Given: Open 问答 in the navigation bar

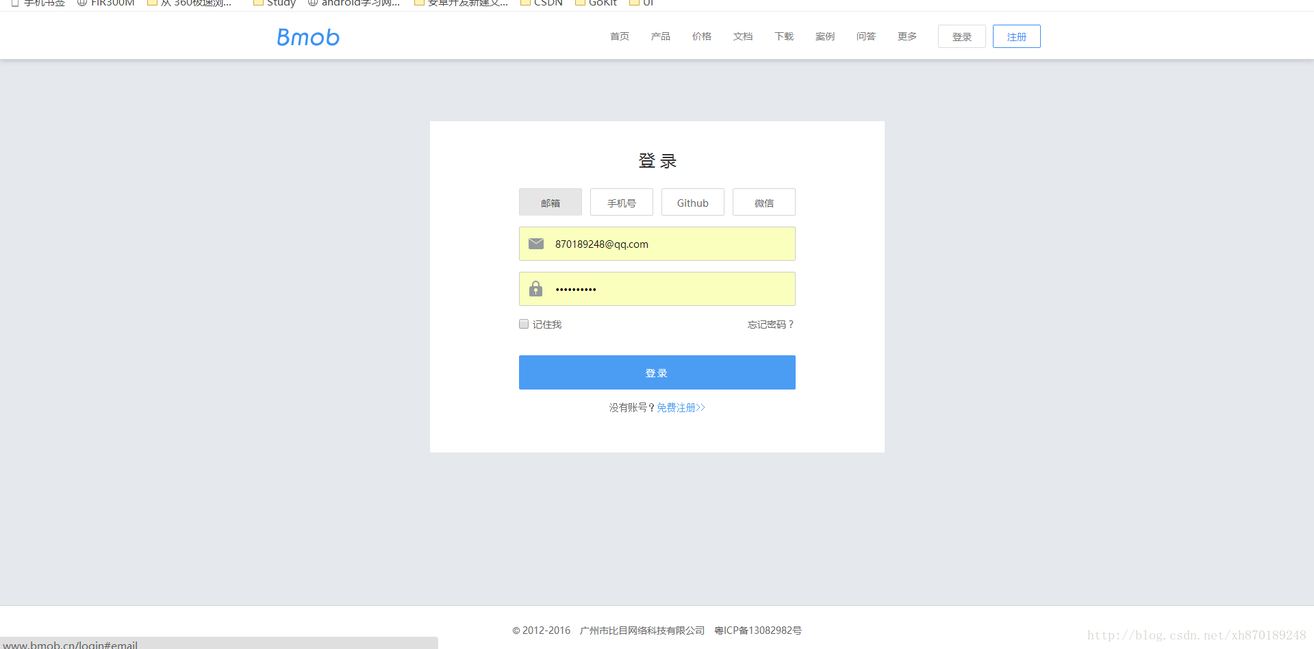Looking at the screenshot, I should click(x=866, y=36).
